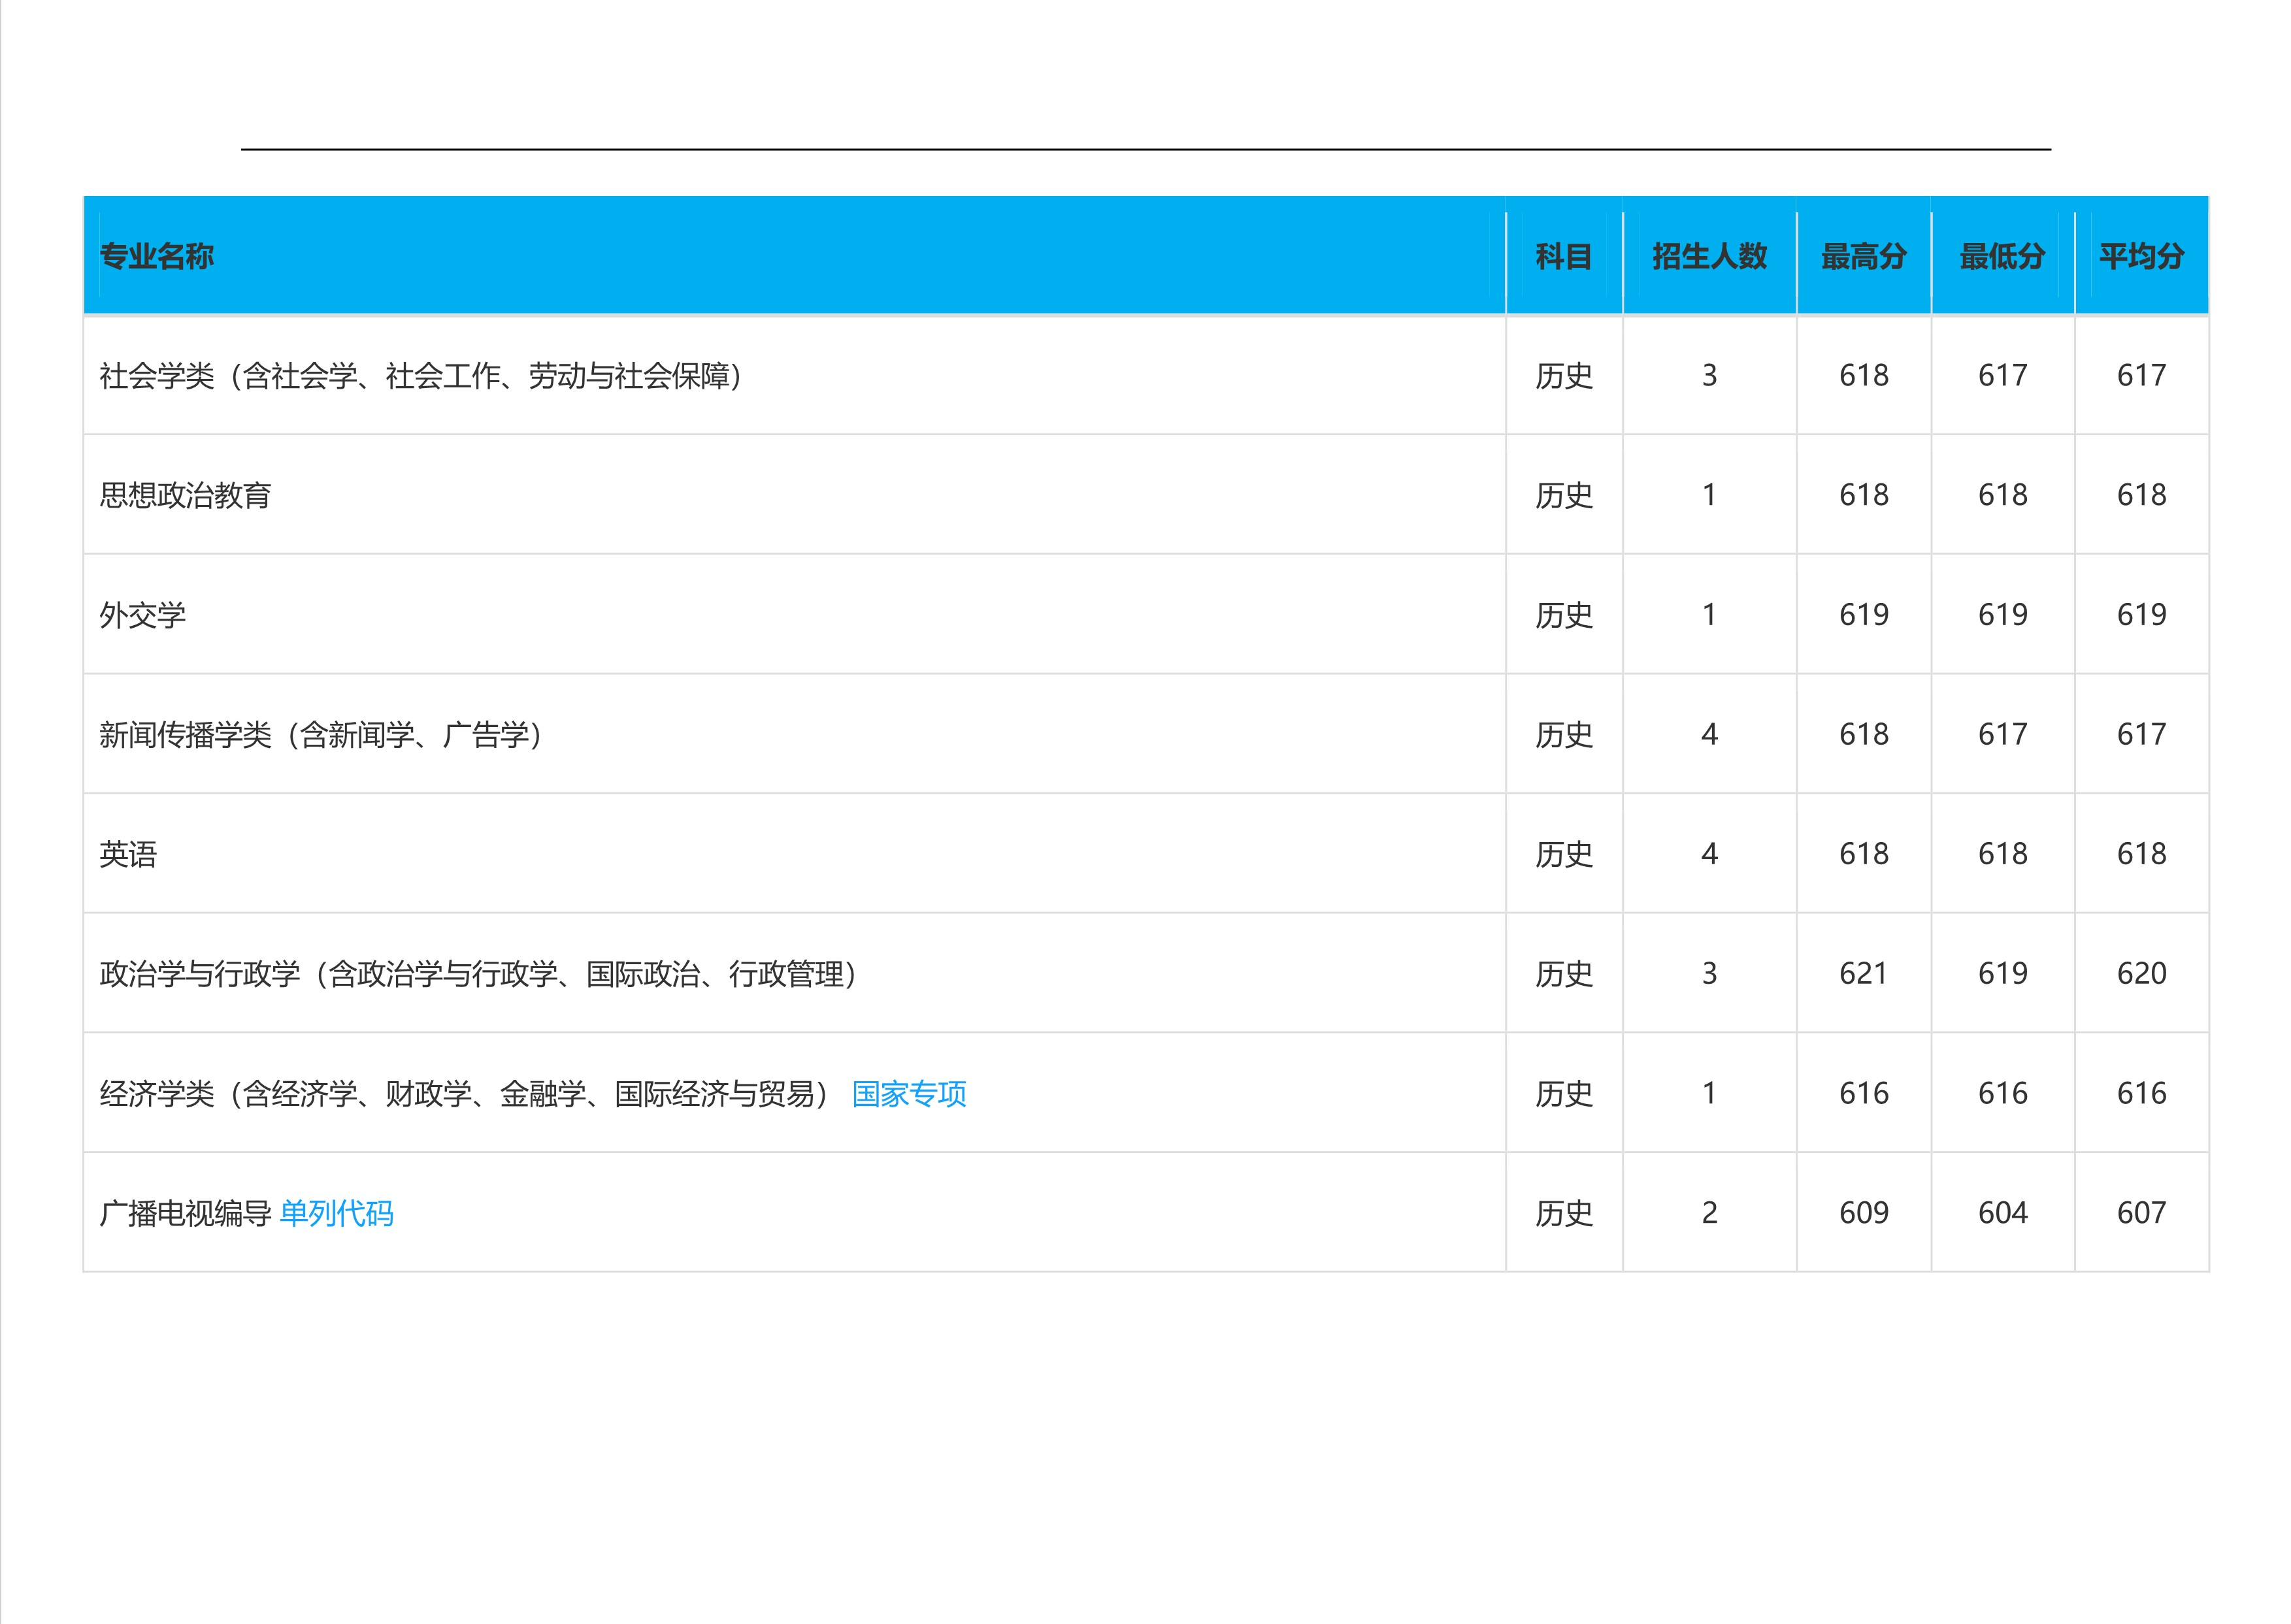Select the enrollment count 4 for 新闻传播学类

[1709, 735]
